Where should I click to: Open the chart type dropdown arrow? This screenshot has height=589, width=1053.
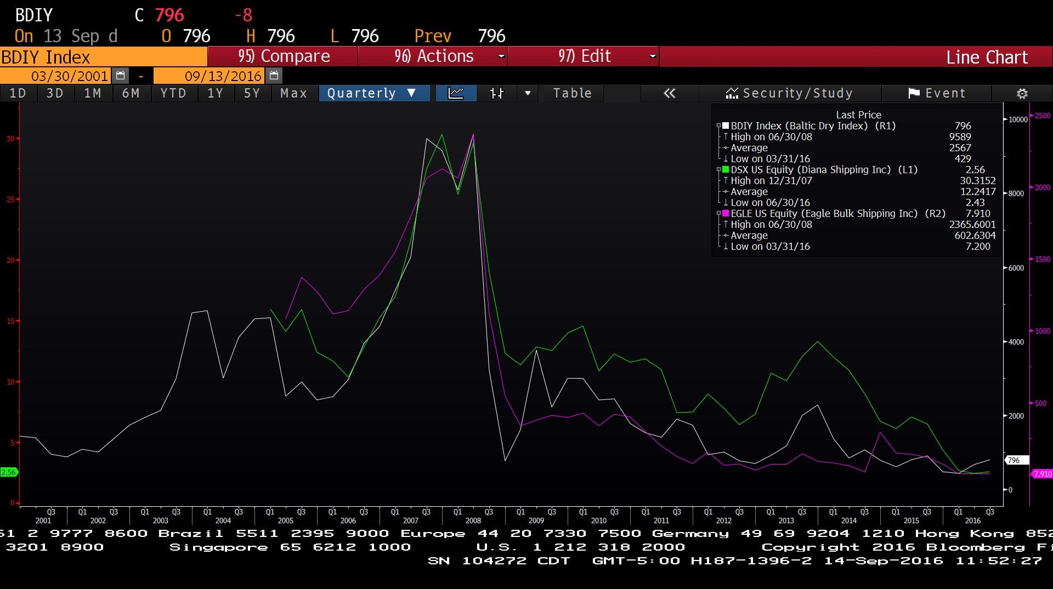[x=528, y=93]
